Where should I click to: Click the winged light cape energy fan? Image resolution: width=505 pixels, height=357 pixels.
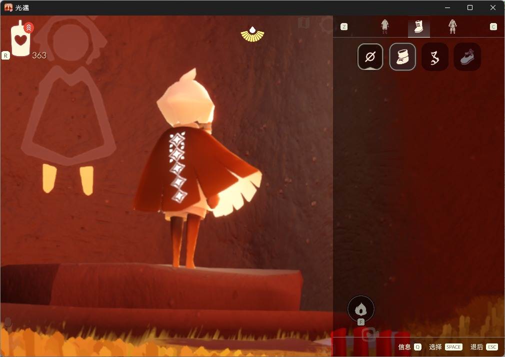[x=252, y=35]
